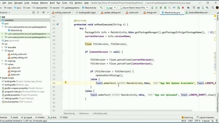Collapse the Gradle Scripts node
The image size is (219, 123).
click(1, 78)
